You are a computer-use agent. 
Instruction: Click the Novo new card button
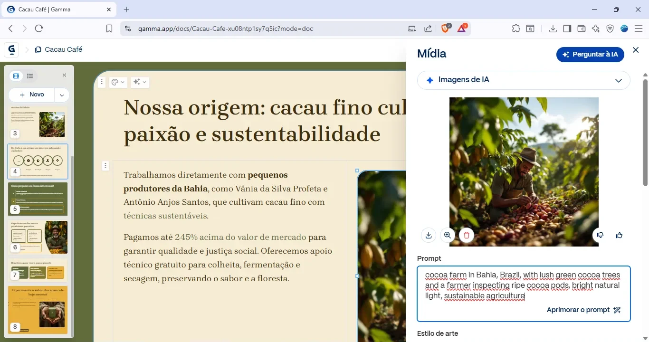click(32, 95)
